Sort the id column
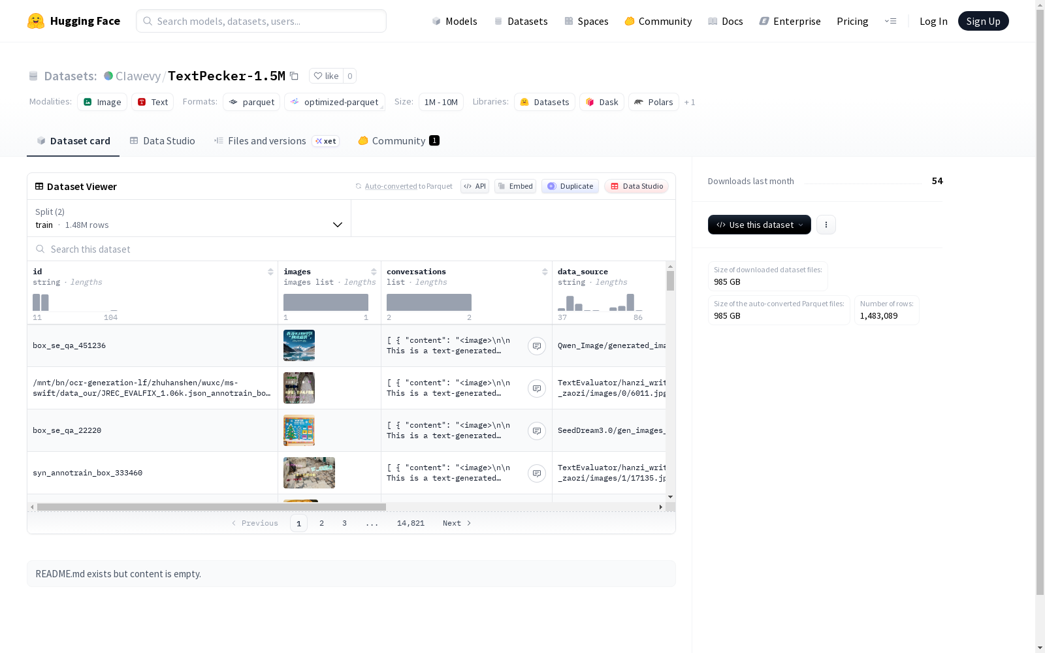This screenshot has width=1045, height=653. coord(270,272)
